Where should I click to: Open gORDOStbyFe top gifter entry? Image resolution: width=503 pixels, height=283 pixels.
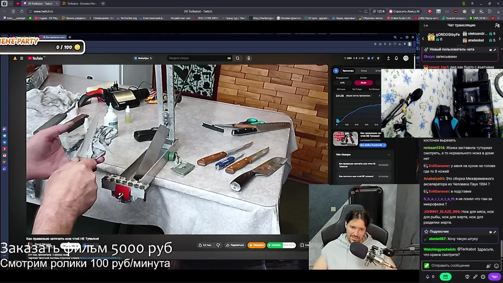coord(444,37)
